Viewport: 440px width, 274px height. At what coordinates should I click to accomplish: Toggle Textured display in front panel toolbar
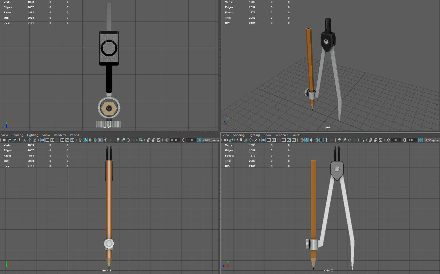click(100, 140)
